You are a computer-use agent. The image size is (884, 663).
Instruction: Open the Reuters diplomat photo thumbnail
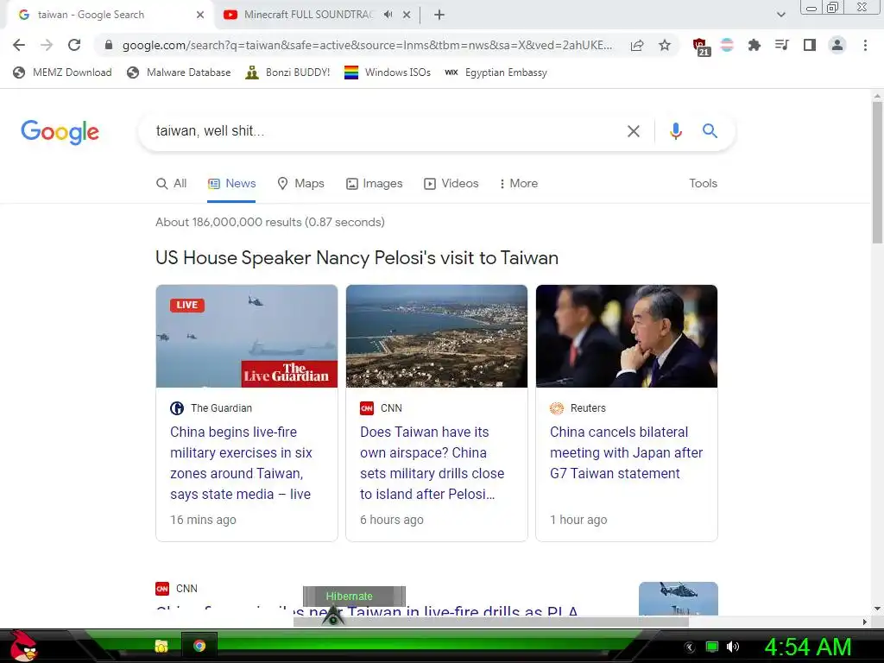tap(627, 336)
